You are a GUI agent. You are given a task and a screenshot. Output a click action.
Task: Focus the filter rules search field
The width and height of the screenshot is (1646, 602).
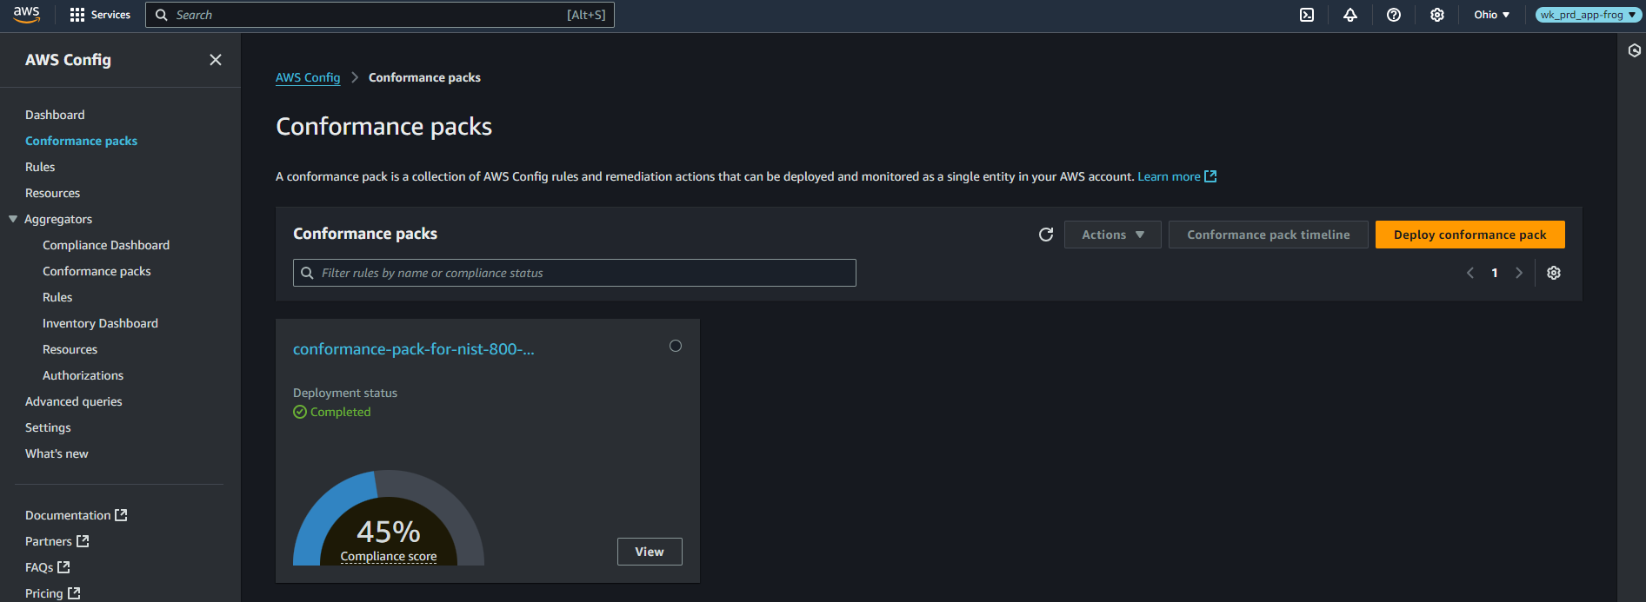574,273
